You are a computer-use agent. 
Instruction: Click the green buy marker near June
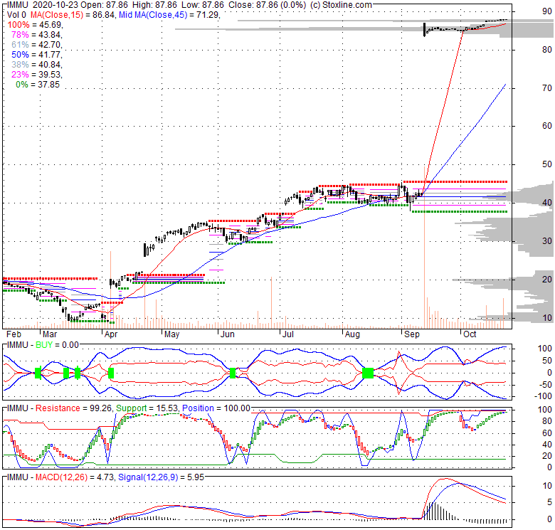pyautogui.click(x=233, y=373)
